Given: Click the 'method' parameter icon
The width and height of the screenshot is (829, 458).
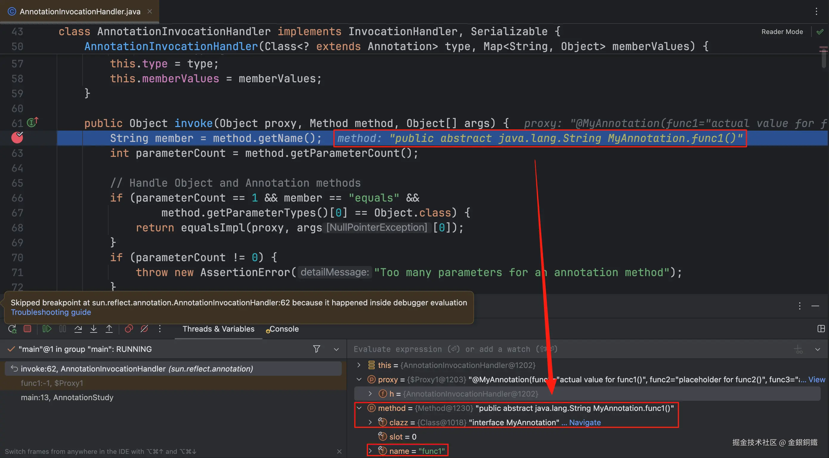Looking at the screenshot, I should point(371,408).
